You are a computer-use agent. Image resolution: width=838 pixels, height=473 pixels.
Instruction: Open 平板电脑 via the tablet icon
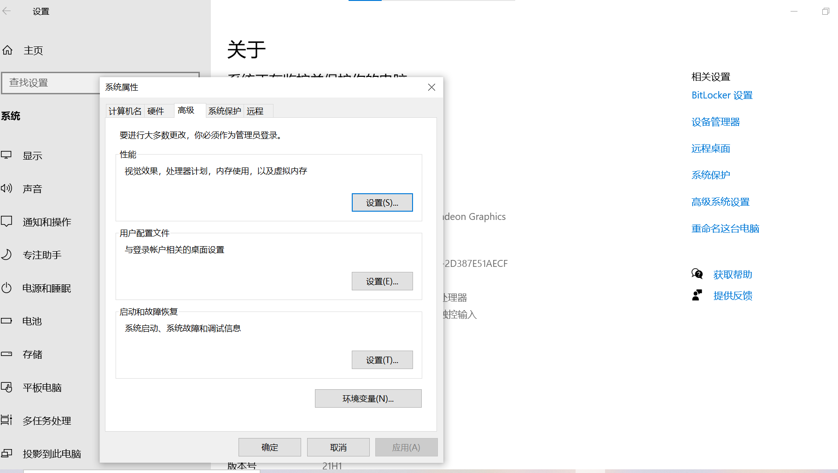pyautogui.click(x=7, y=387)
